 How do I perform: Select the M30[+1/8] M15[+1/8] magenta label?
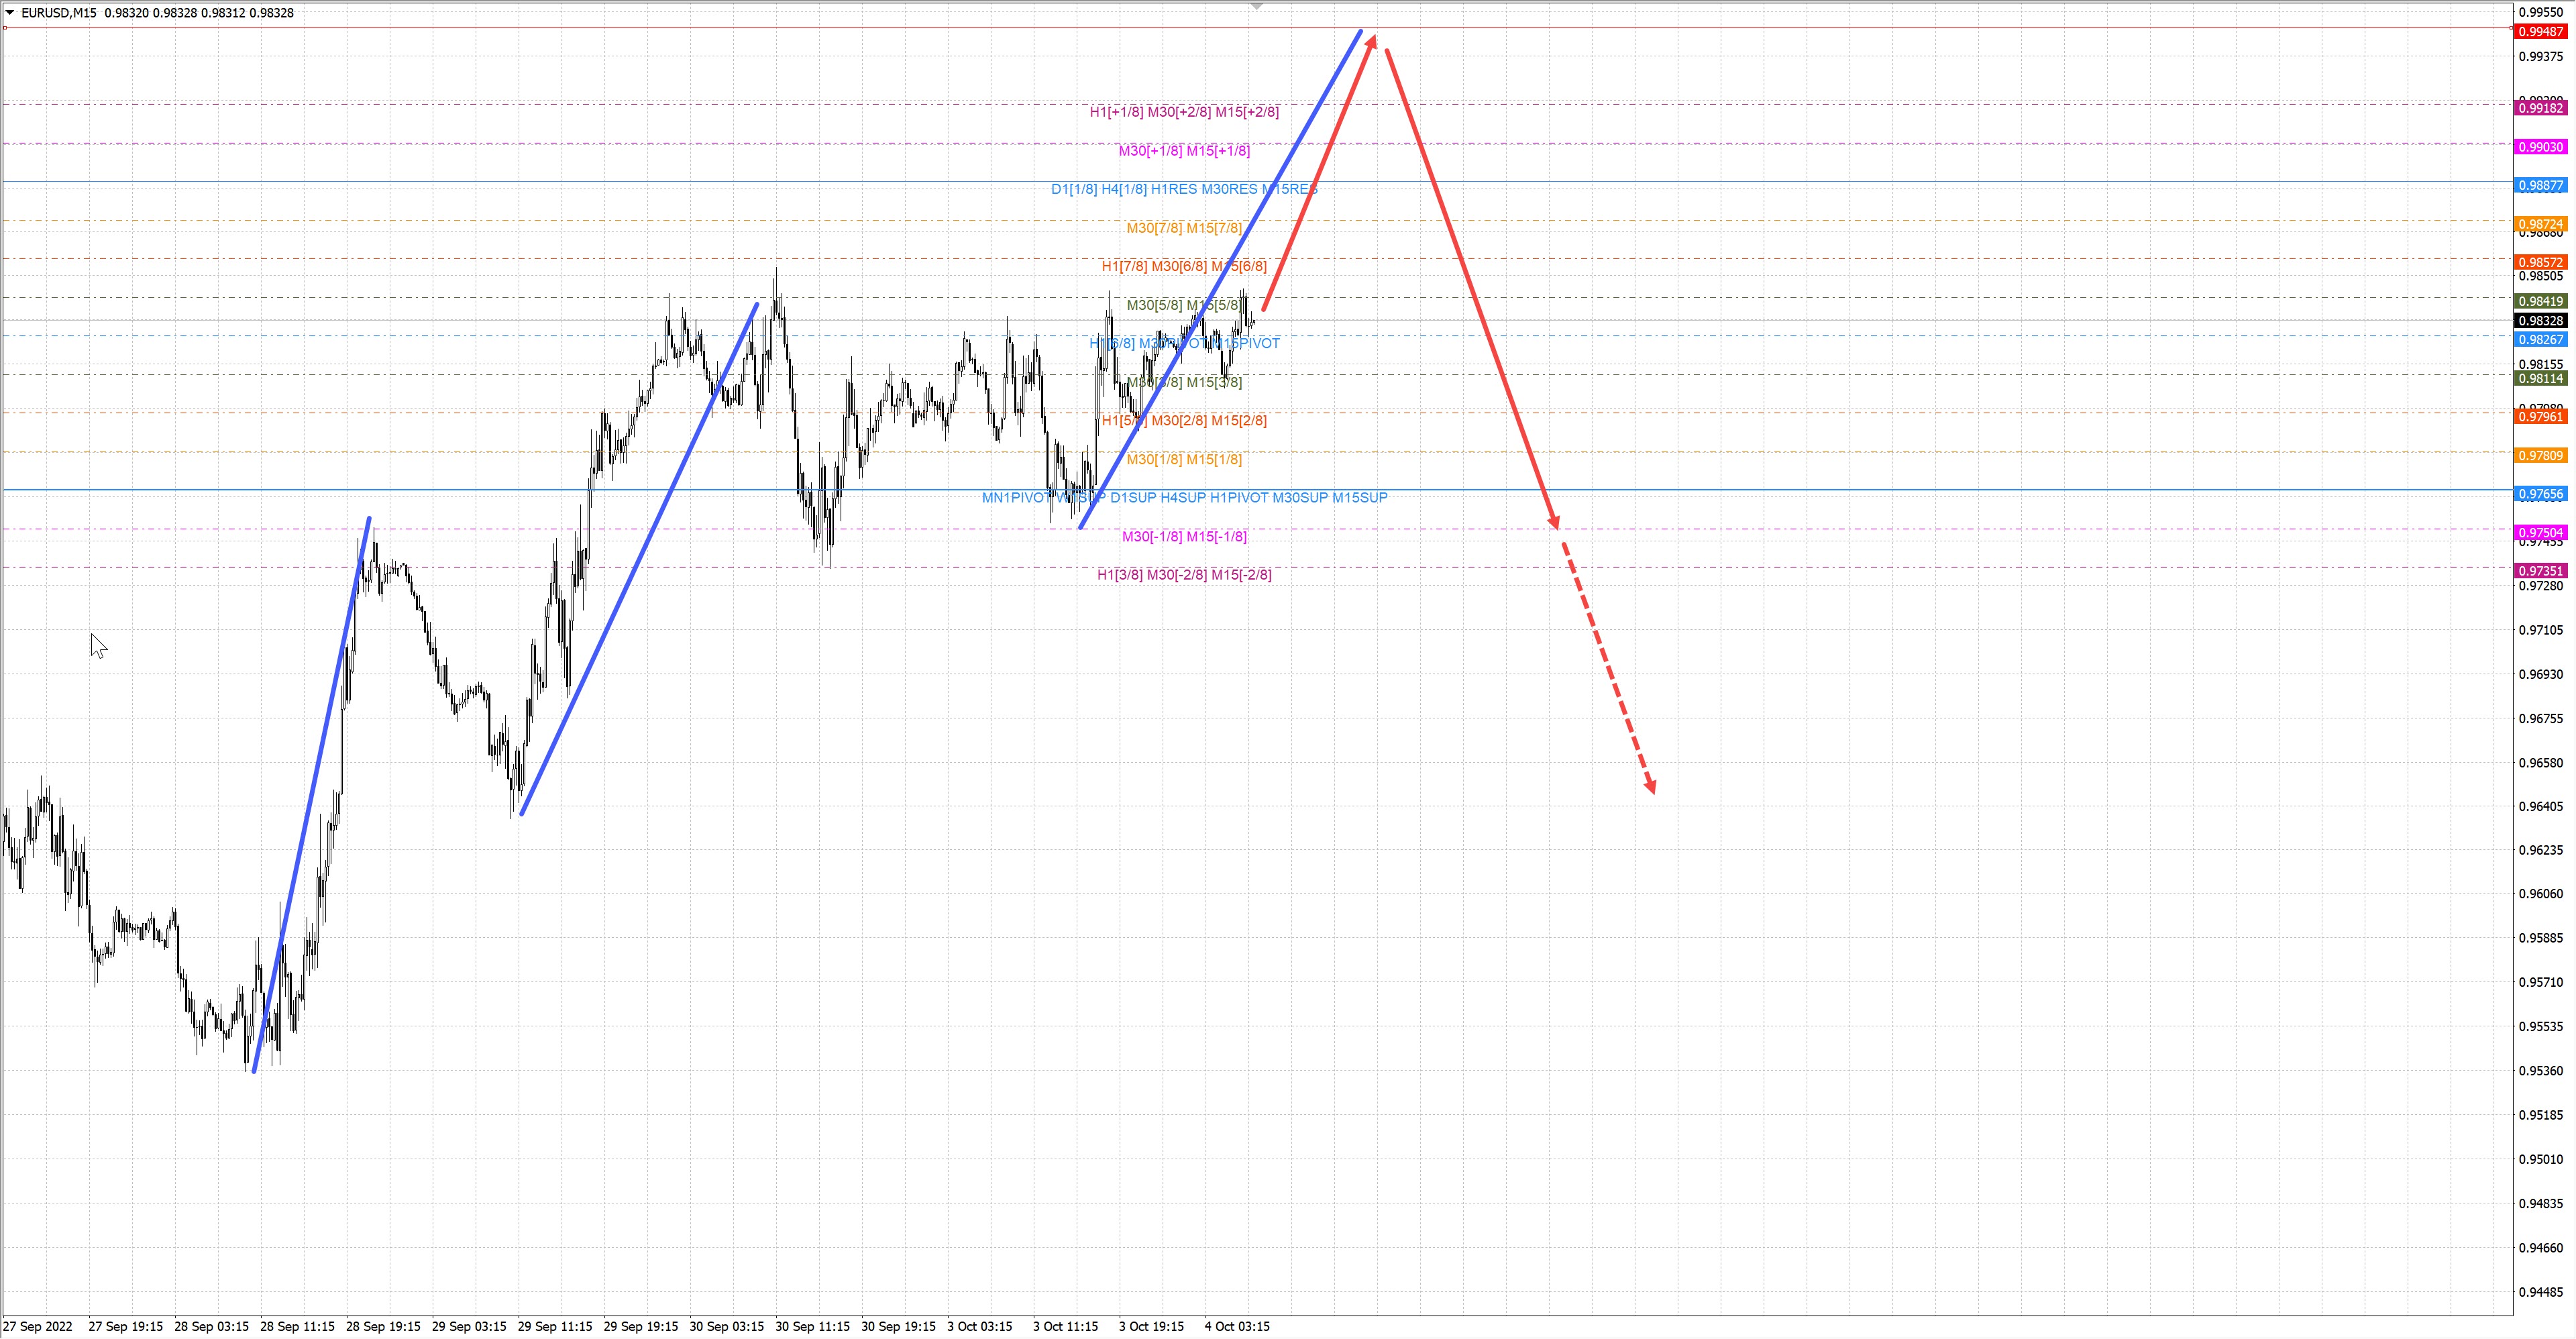pyautogui.click(x=1184, y=151)
